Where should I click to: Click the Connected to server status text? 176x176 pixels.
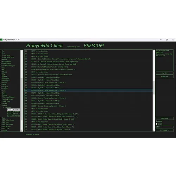coord(32,134)
